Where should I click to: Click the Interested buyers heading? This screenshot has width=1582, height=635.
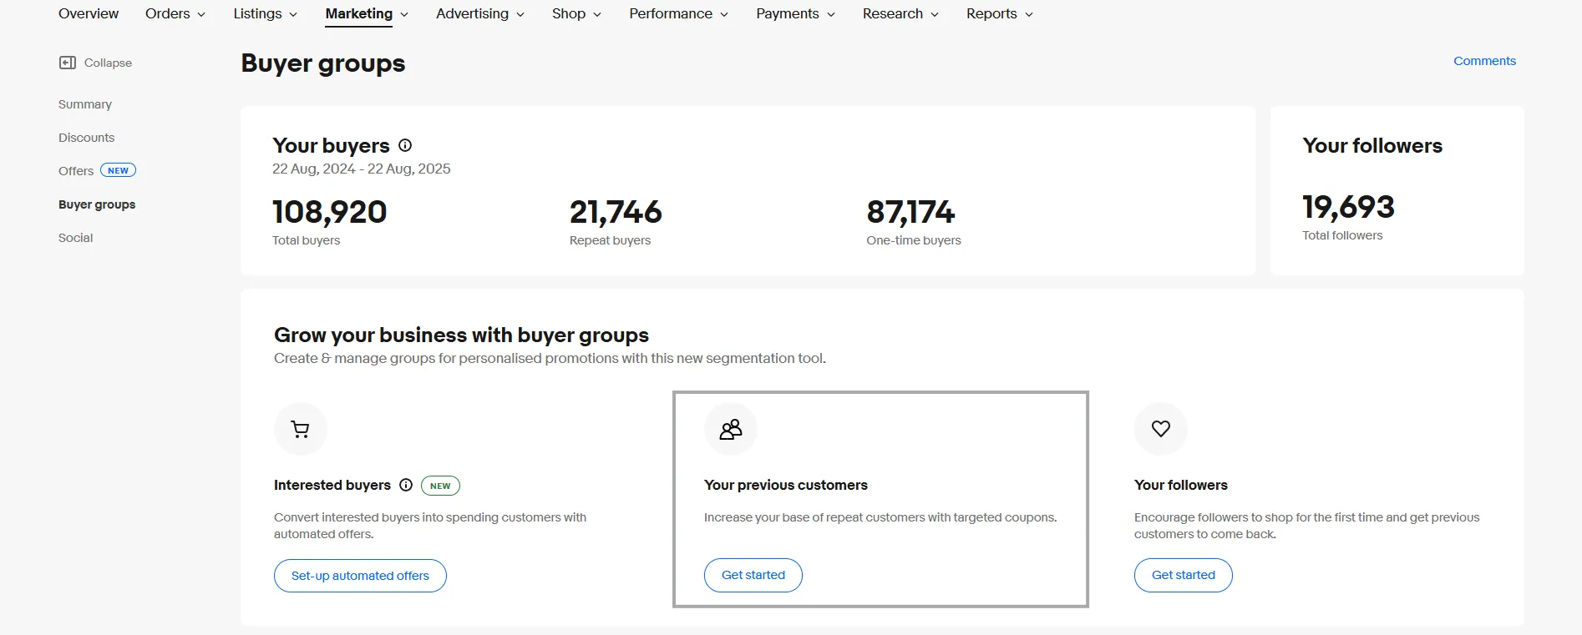pyautogui.click(x=332, y=485)
